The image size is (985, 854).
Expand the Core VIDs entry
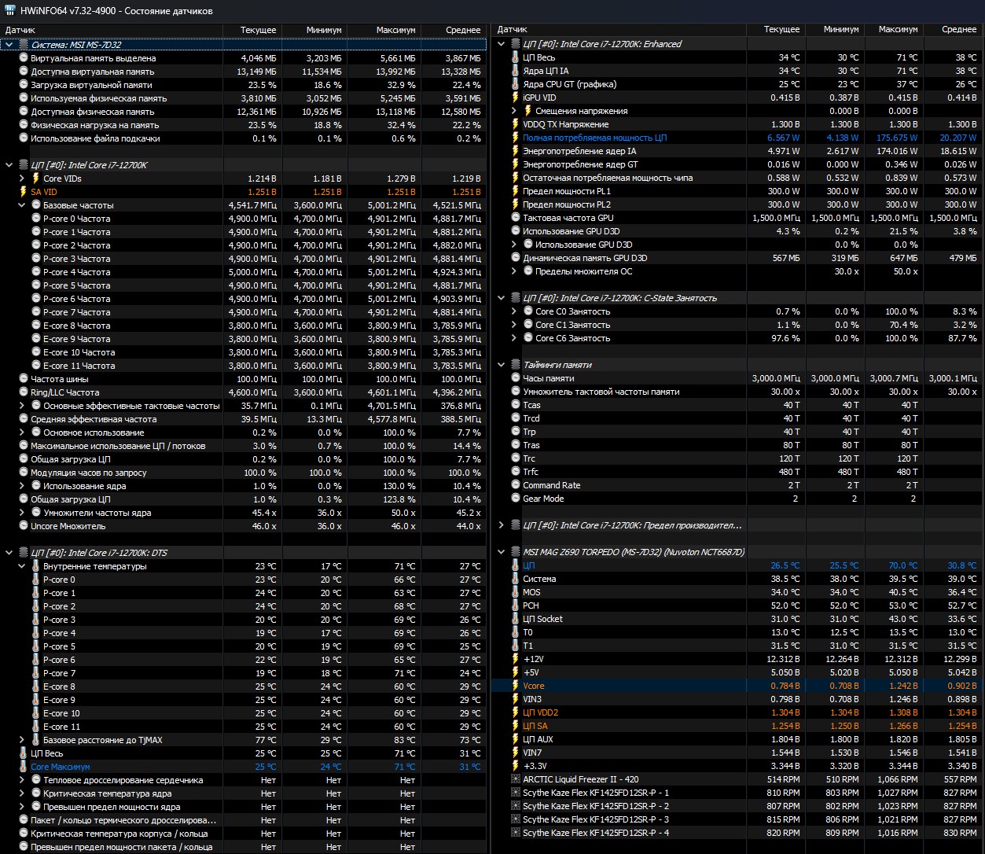pyautogui.click(x=22, y=179)
